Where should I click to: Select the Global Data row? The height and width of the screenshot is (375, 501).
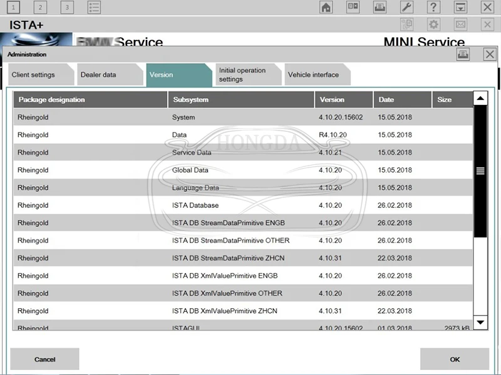click(x=243, y=170)
